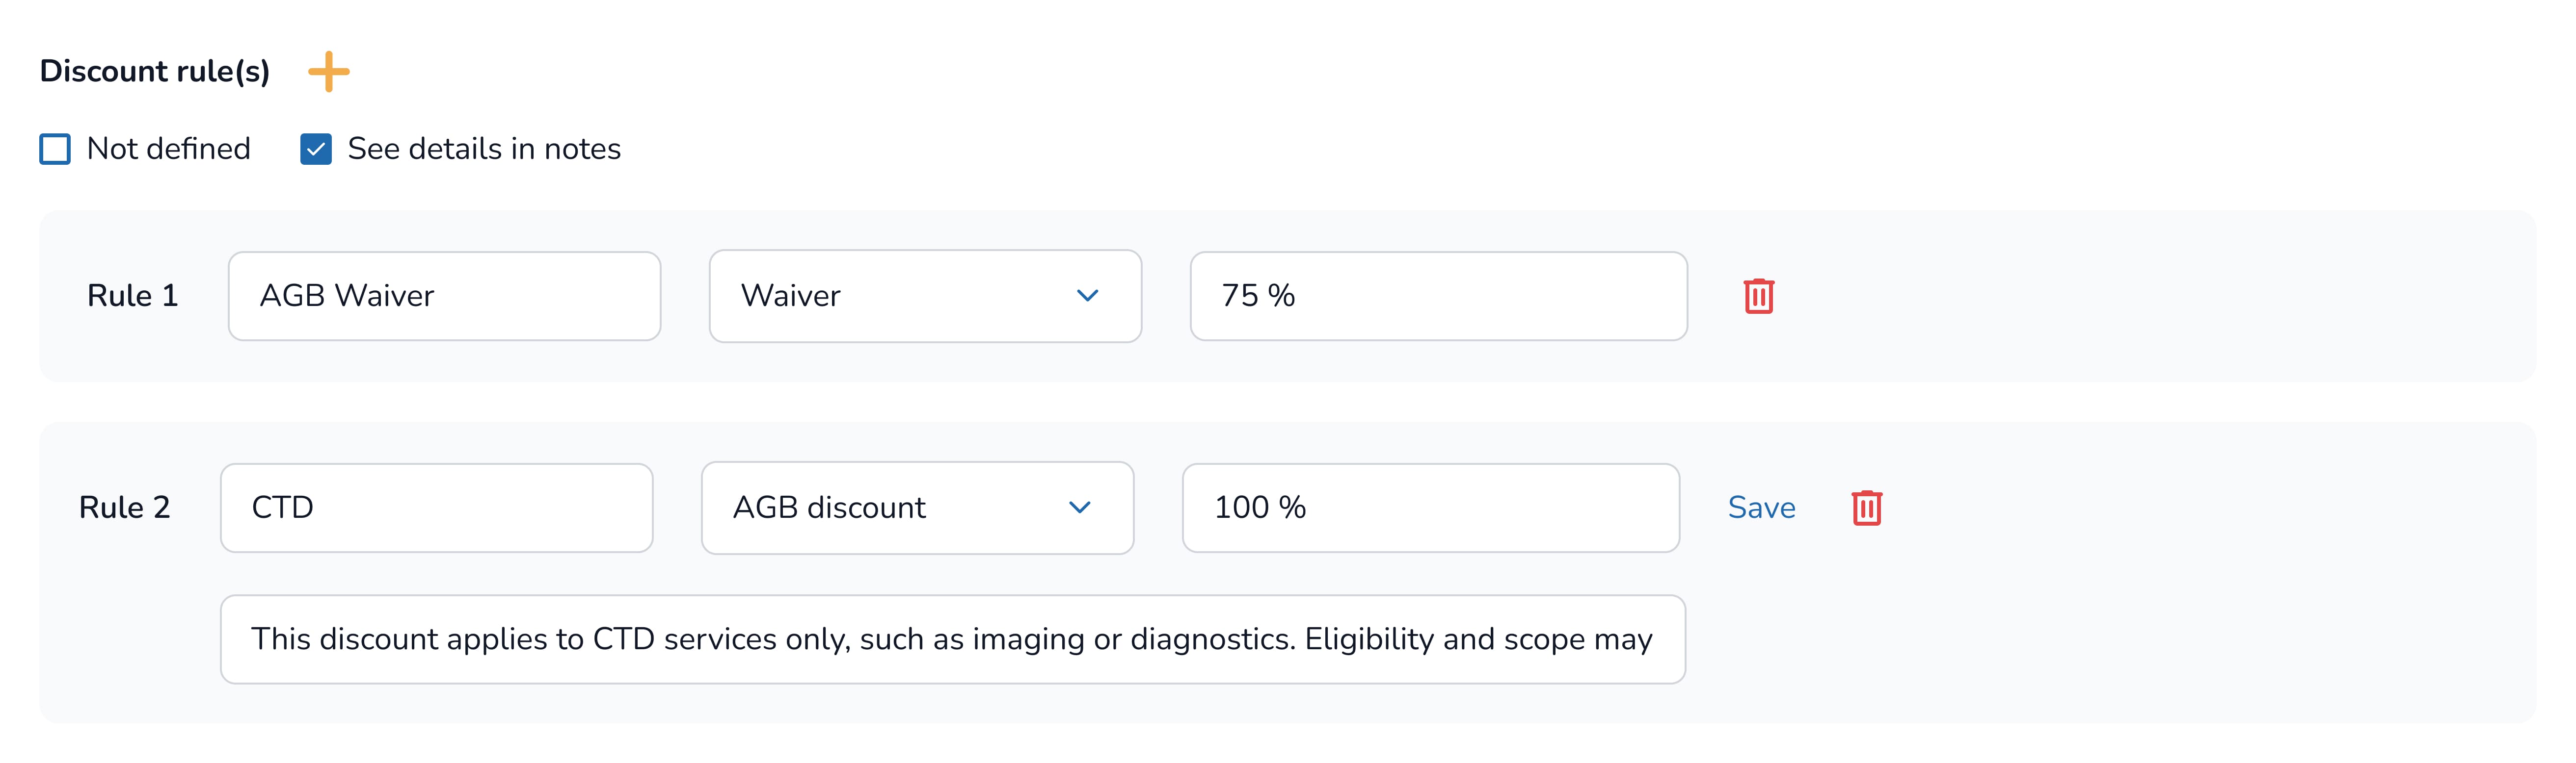Click the 'See details in notes' label text
This screenshot has width=2576, height=763.
tap(484, 150)
